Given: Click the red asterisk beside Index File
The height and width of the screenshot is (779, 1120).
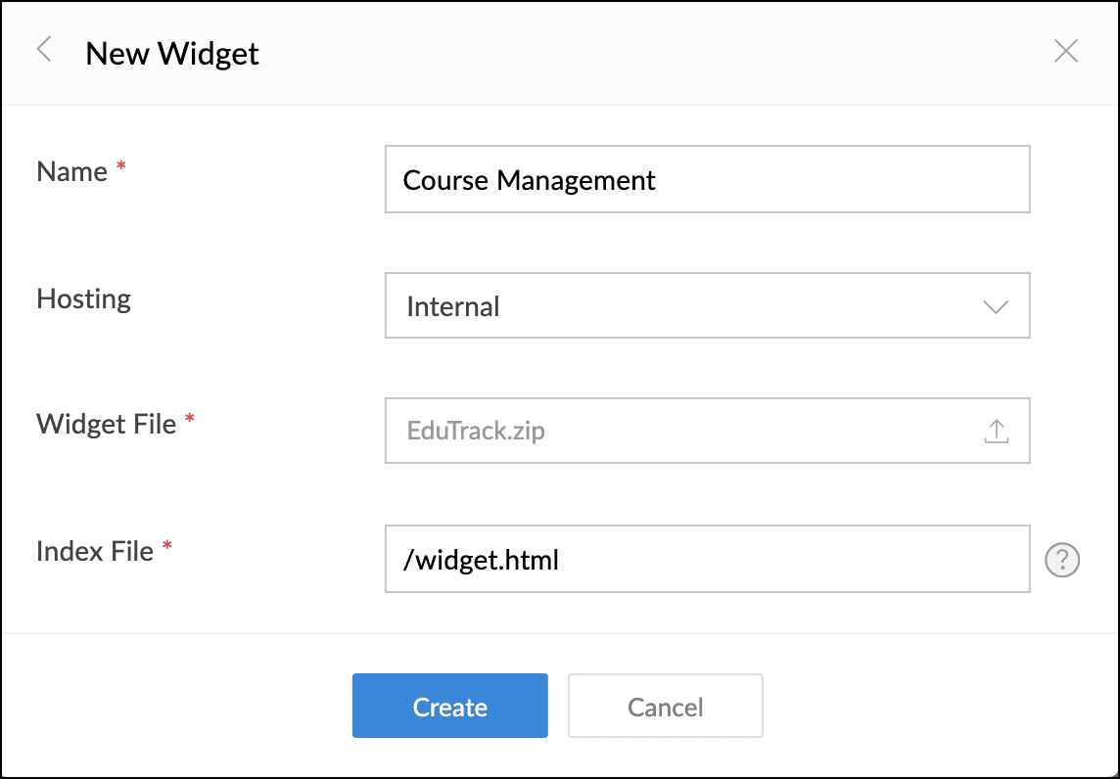Looking at the screenshot, I should coord(167,547).
